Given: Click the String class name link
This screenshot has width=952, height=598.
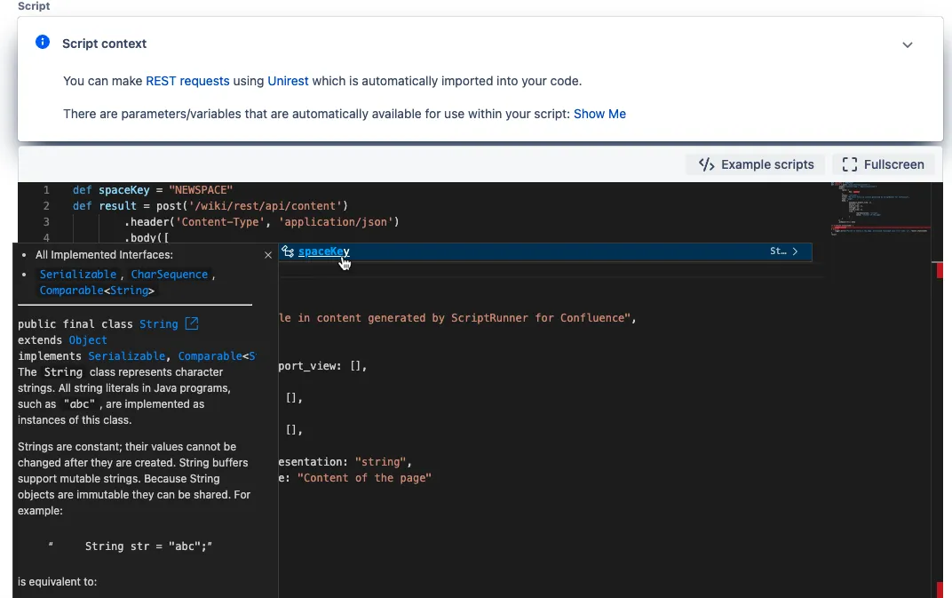Looking at the screenshot, I should pos(158,324).
